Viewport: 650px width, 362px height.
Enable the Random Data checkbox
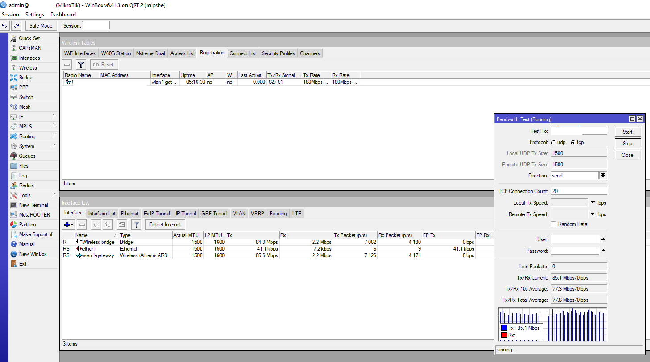click(x=554, y=224)
